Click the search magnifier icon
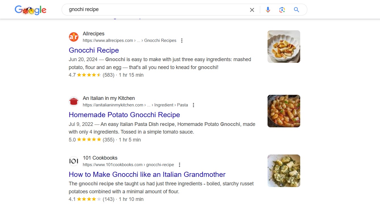Screen dimensions: 380x206 [296, 9]
